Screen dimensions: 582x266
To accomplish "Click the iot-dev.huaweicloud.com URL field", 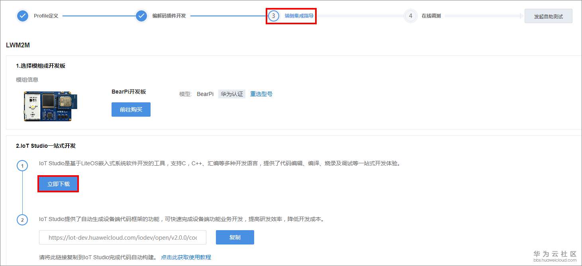I will pos(123,237).
